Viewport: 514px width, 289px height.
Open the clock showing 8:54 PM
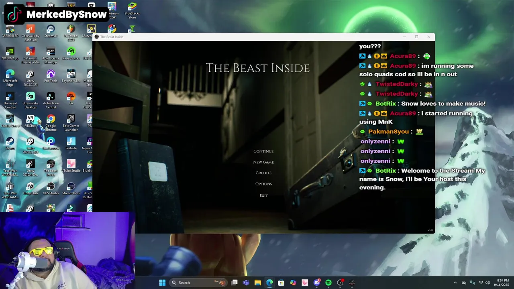point(502,283)
